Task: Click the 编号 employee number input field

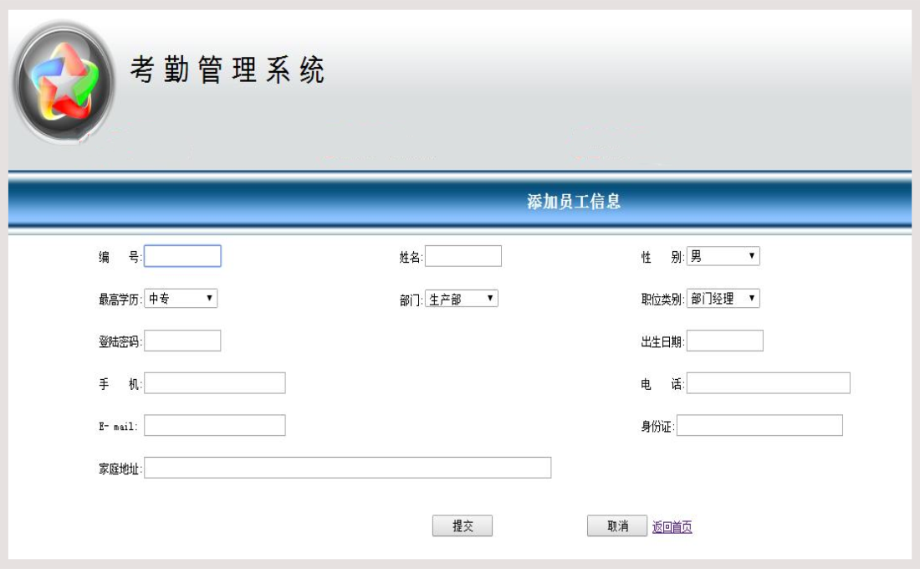Action: [x=182, y=256]
